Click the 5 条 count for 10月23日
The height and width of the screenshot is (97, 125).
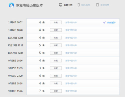[x=42, y=45]
